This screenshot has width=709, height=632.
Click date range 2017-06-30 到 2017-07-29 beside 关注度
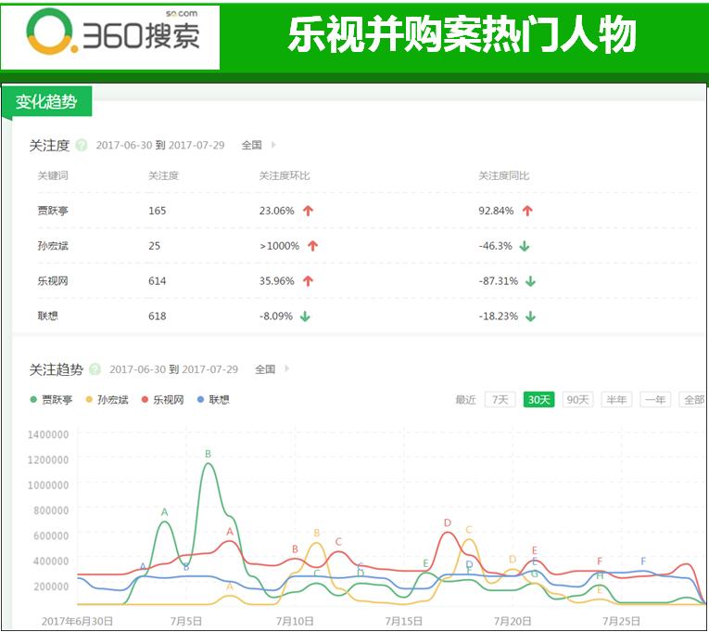tap(160, 146)
